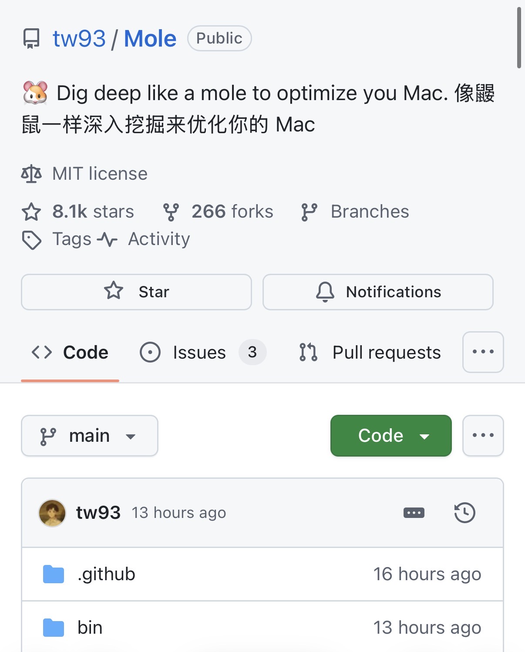Click tw93 avatar thumbnail
The height and width of the screenshot is (652, 525).
[x=52, y=513]
